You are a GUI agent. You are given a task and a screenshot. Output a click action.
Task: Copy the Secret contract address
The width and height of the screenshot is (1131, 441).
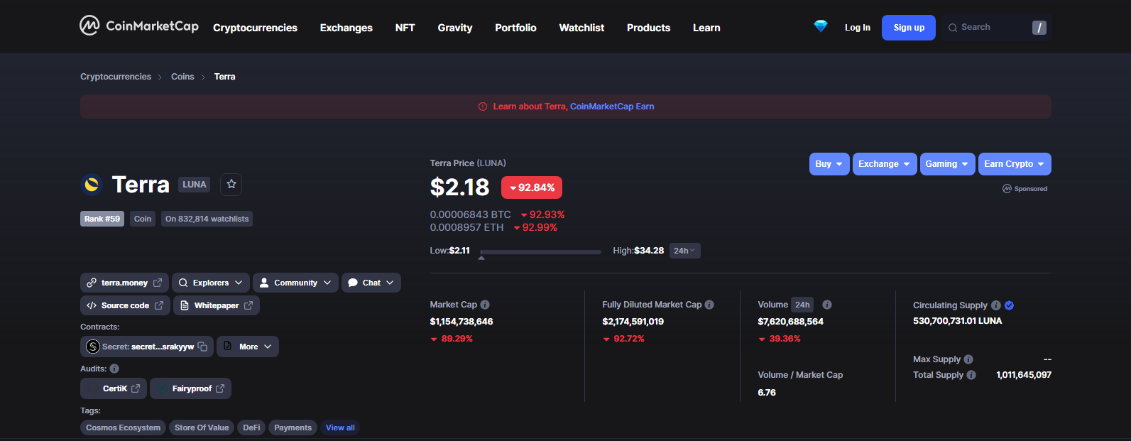point(203,347)
